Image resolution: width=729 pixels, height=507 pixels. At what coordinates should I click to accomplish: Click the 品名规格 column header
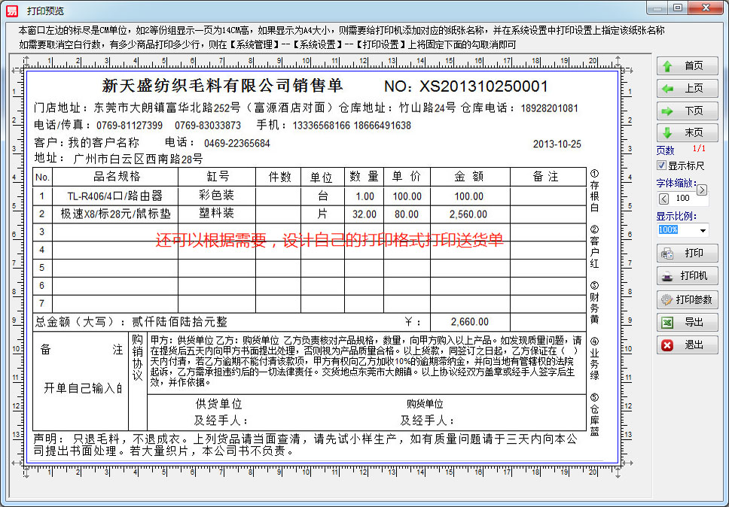(116, 177)
